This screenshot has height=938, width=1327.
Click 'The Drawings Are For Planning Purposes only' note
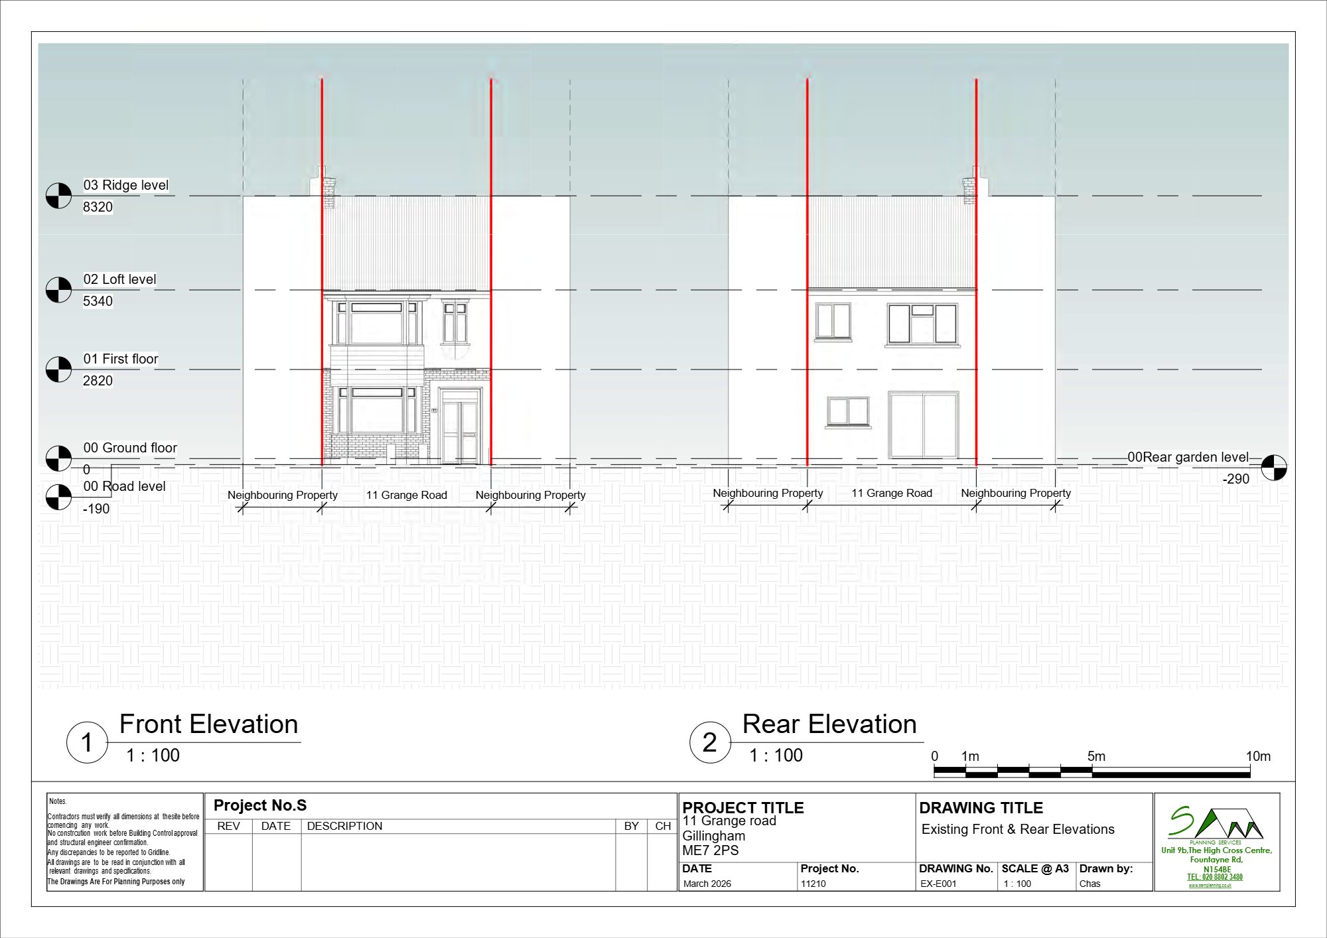116,882
